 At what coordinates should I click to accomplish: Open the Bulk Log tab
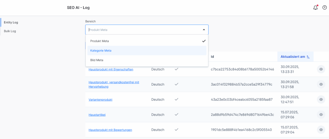[x=10, y=31]
